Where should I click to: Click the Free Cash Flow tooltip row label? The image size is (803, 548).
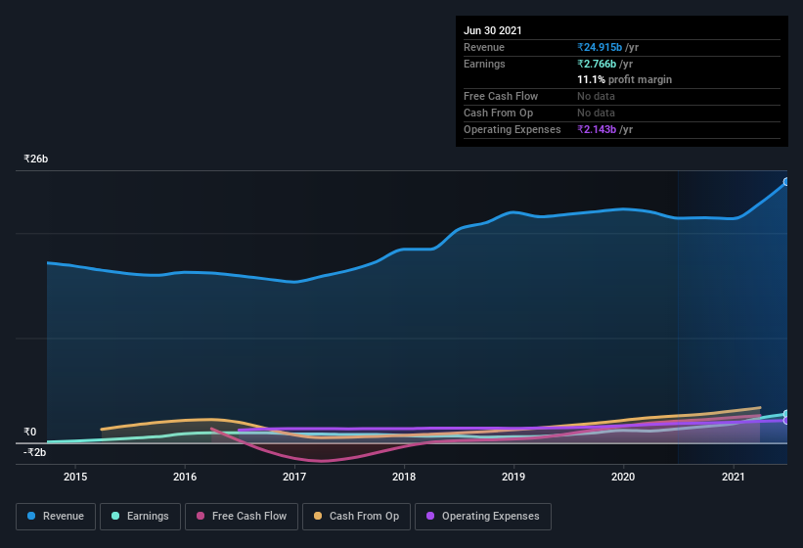(x=501, y=96)
